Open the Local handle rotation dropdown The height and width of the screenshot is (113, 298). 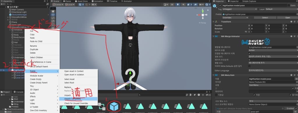coord(70,5)
